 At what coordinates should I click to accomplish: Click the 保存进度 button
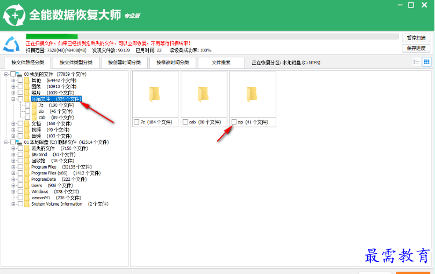(416, 48)
